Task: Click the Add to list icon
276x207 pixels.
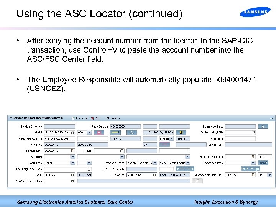Action: click(73, 118)
